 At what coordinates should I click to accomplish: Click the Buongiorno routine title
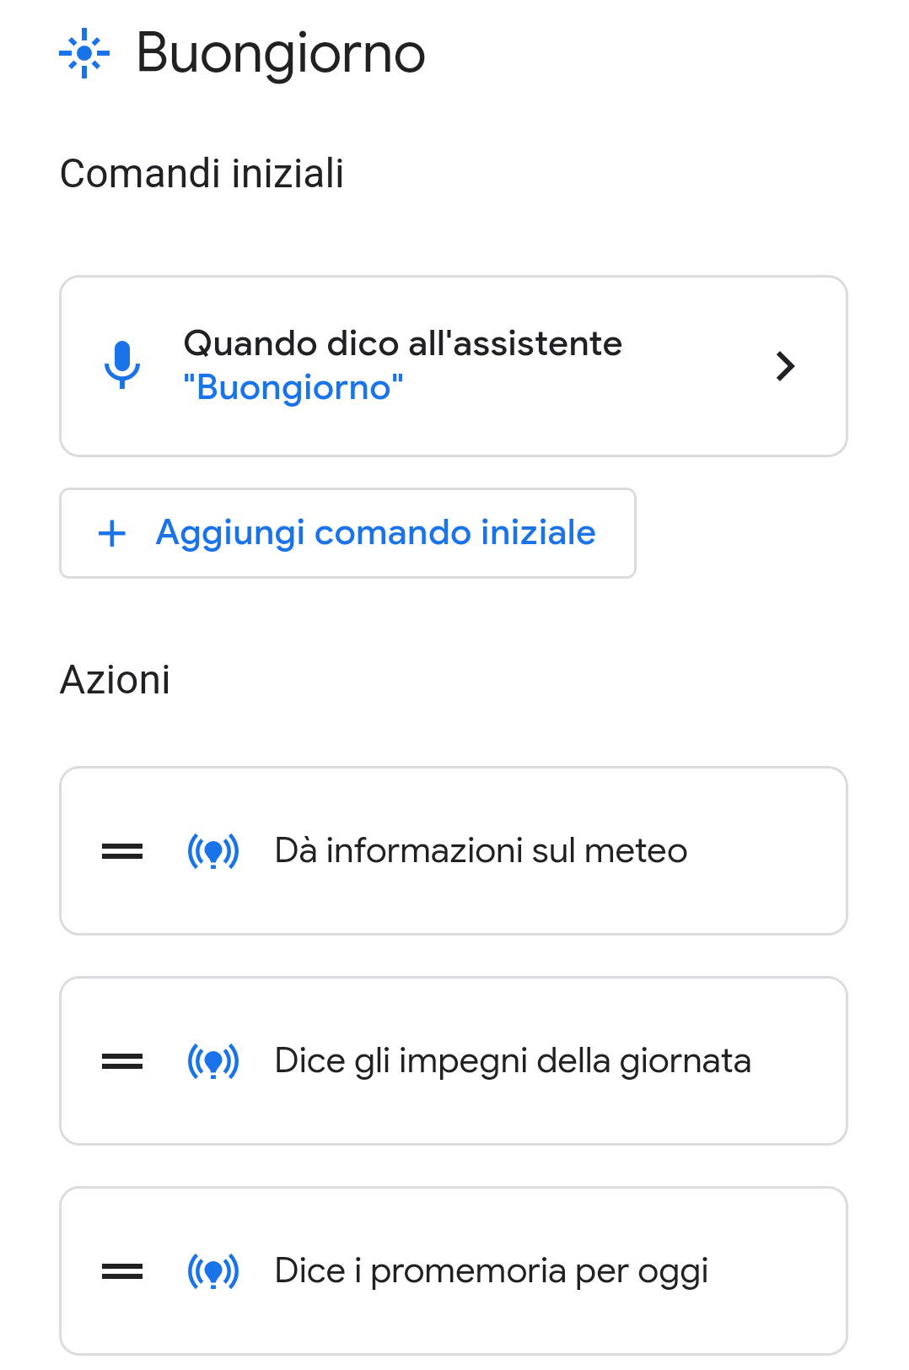pos(280,53)
